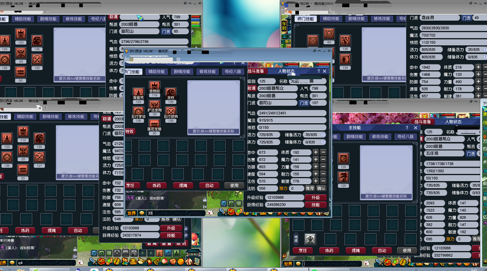Click the 储备体力 info icon in the center window

(323, 142)
